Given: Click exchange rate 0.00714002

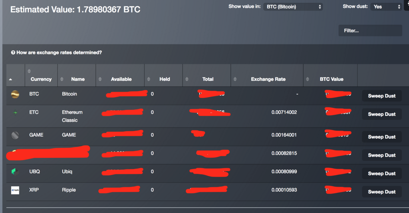Looking at the screenshot, I should click(284, 112).
